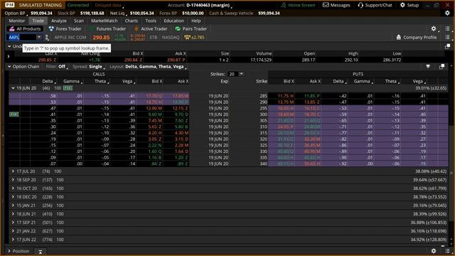Expand the underlying quote row arrow
455x256 pixels.
9,57
